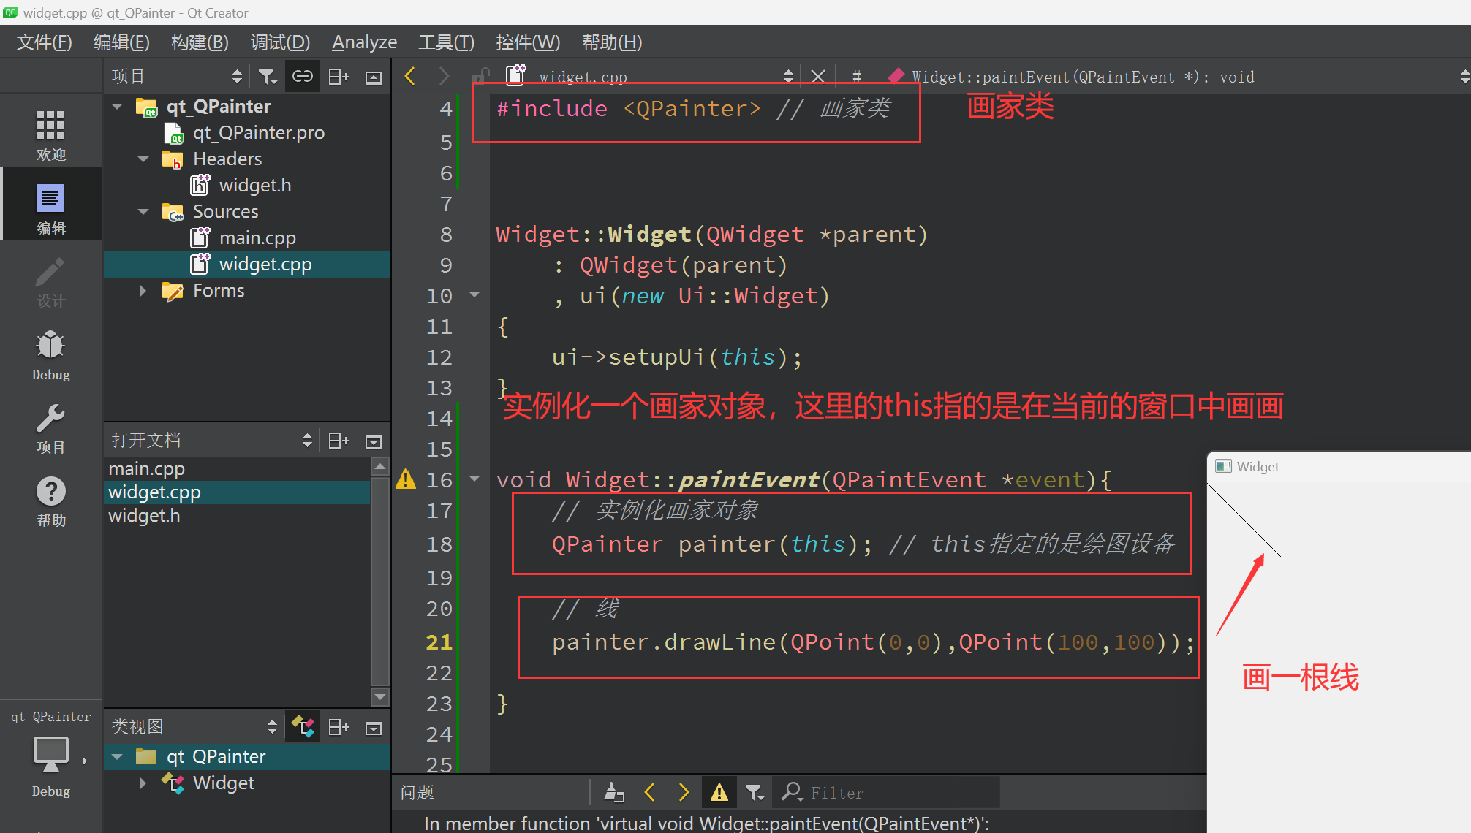Toggle showing warnings in the Issues pane
The height and width of the screenshot is (833, 1471).
point(719,792)
